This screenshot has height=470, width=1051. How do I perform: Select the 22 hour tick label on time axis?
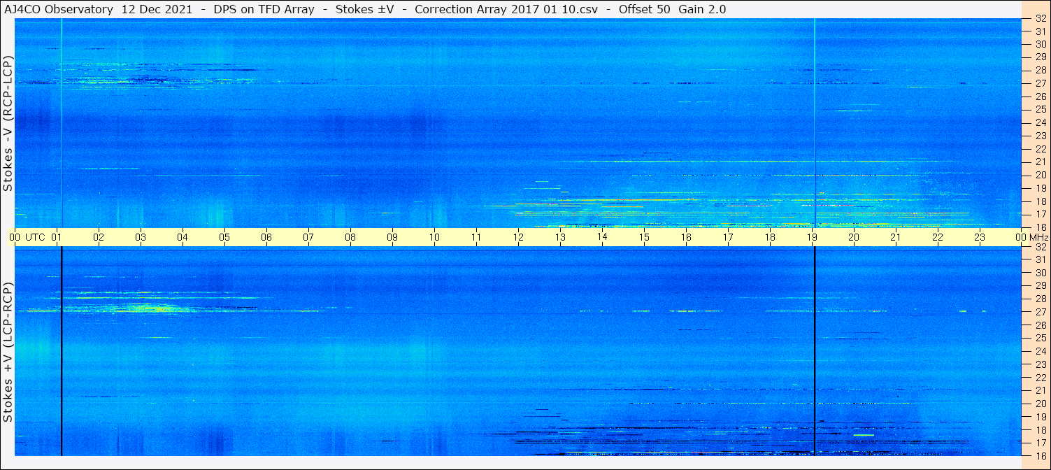coord(938,238)
